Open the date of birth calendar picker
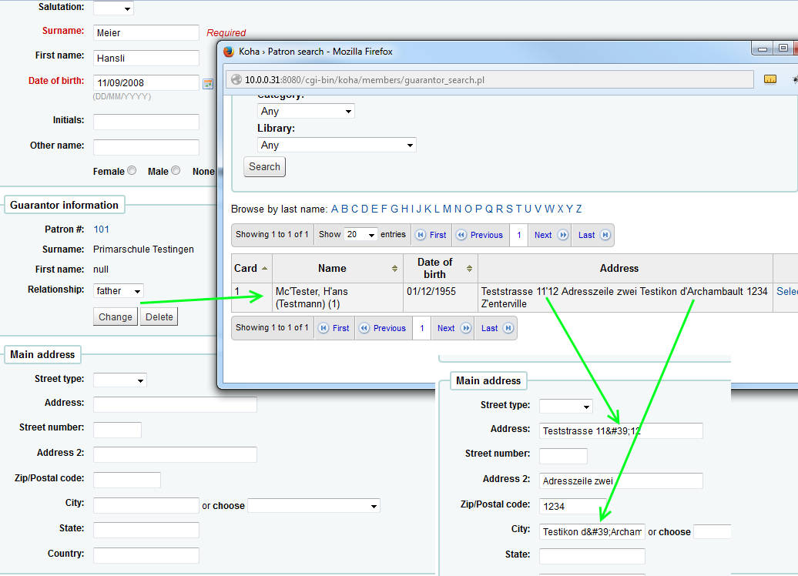This screenshot has width=798, height=576. [207, 83]
